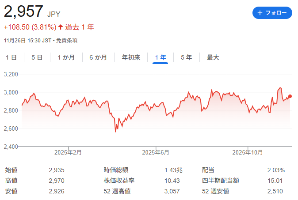Switch to 年初来 year-to-date tab
The image size is (298, 200).
pyautogui.click(x=131, y=57)
